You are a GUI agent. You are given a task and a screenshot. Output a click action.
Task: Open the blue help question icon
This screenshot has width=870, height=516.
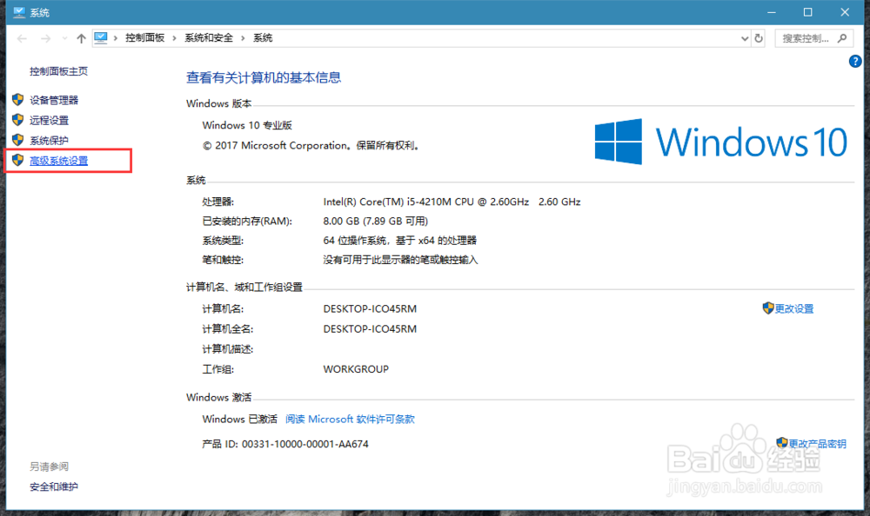click(855, 62)
